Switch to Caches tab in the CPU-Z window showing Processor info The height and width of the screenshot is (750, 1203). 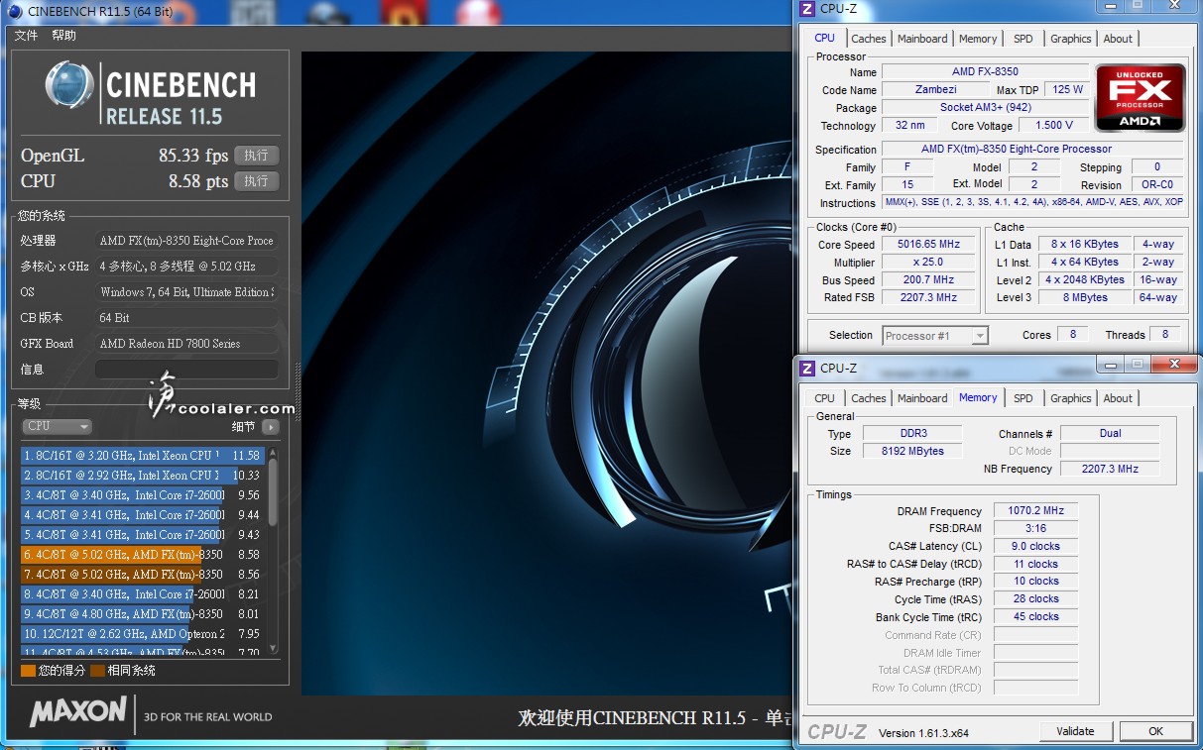[x=869, y=39]
